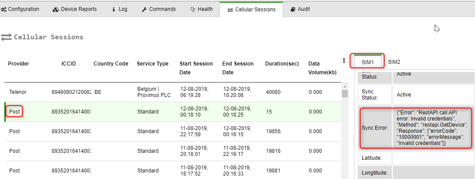Click the sessions table vertical scrollbar
475x179 pixels.
345,131
